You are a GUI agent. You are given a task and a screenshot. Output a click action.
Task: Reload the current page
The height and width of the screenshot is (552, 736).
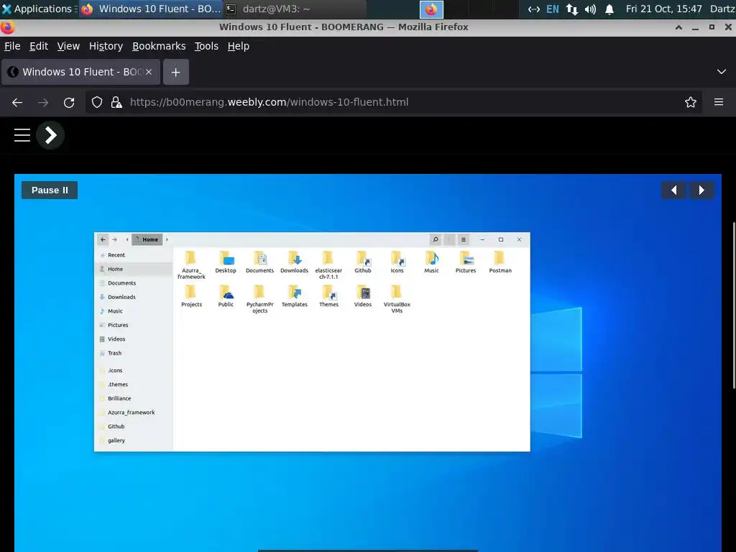pyautogui.click(x=69, y=102)
